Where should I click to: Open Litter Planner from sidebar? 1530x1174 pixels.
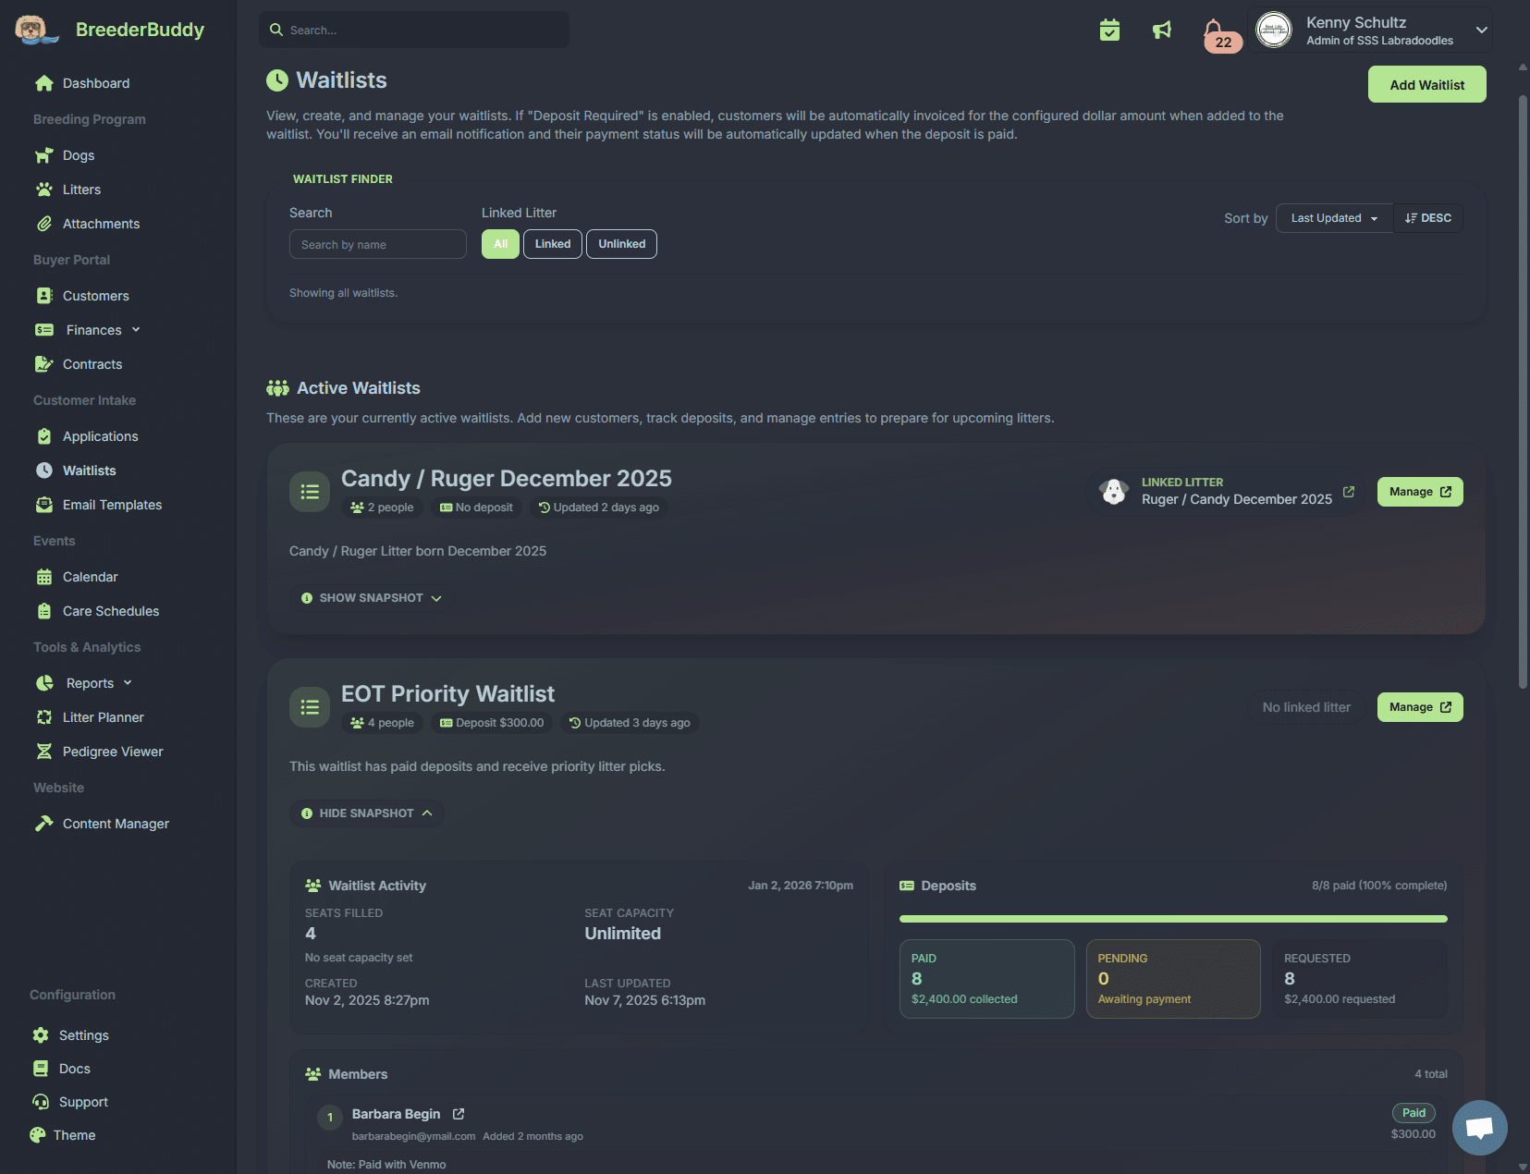(103, 717)
